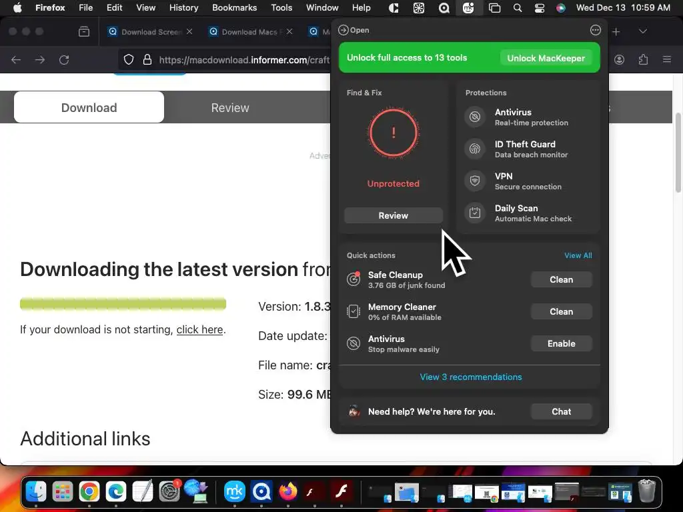This screenshot has width=683, height=512.
Task: Open Firefox hamburger application menu
Action: pos(667,59)
